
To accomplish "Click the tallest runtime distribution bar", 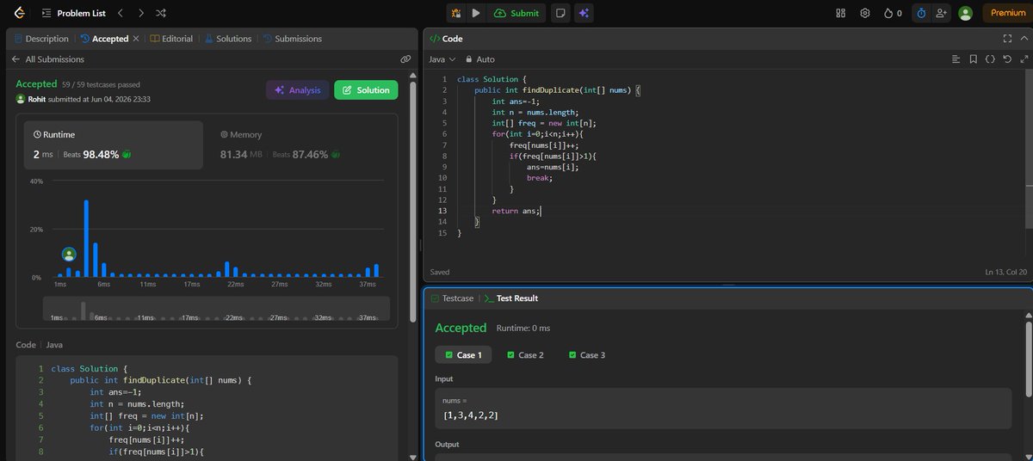I will (x=86, y=238).
